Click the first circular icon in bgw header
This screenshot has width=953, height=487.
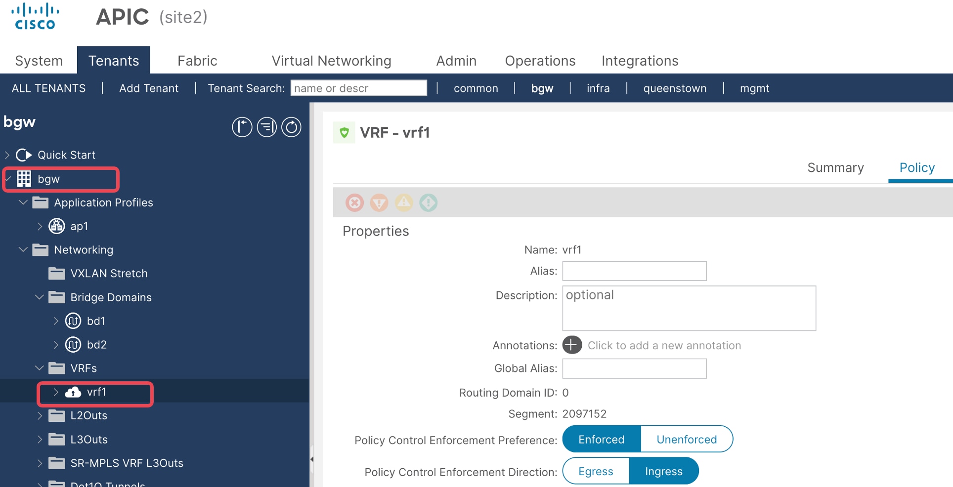242,127
